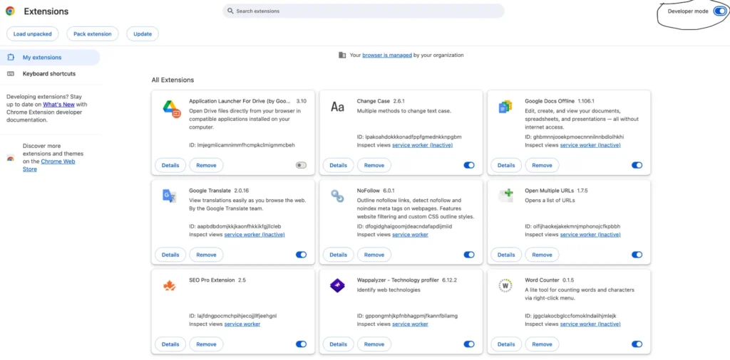Open Details for Google Docs Offline
Screen dimensions: 730x360
506,165
